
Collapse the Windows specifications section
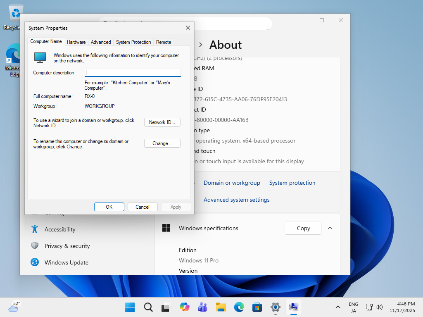tap(330, 228)
